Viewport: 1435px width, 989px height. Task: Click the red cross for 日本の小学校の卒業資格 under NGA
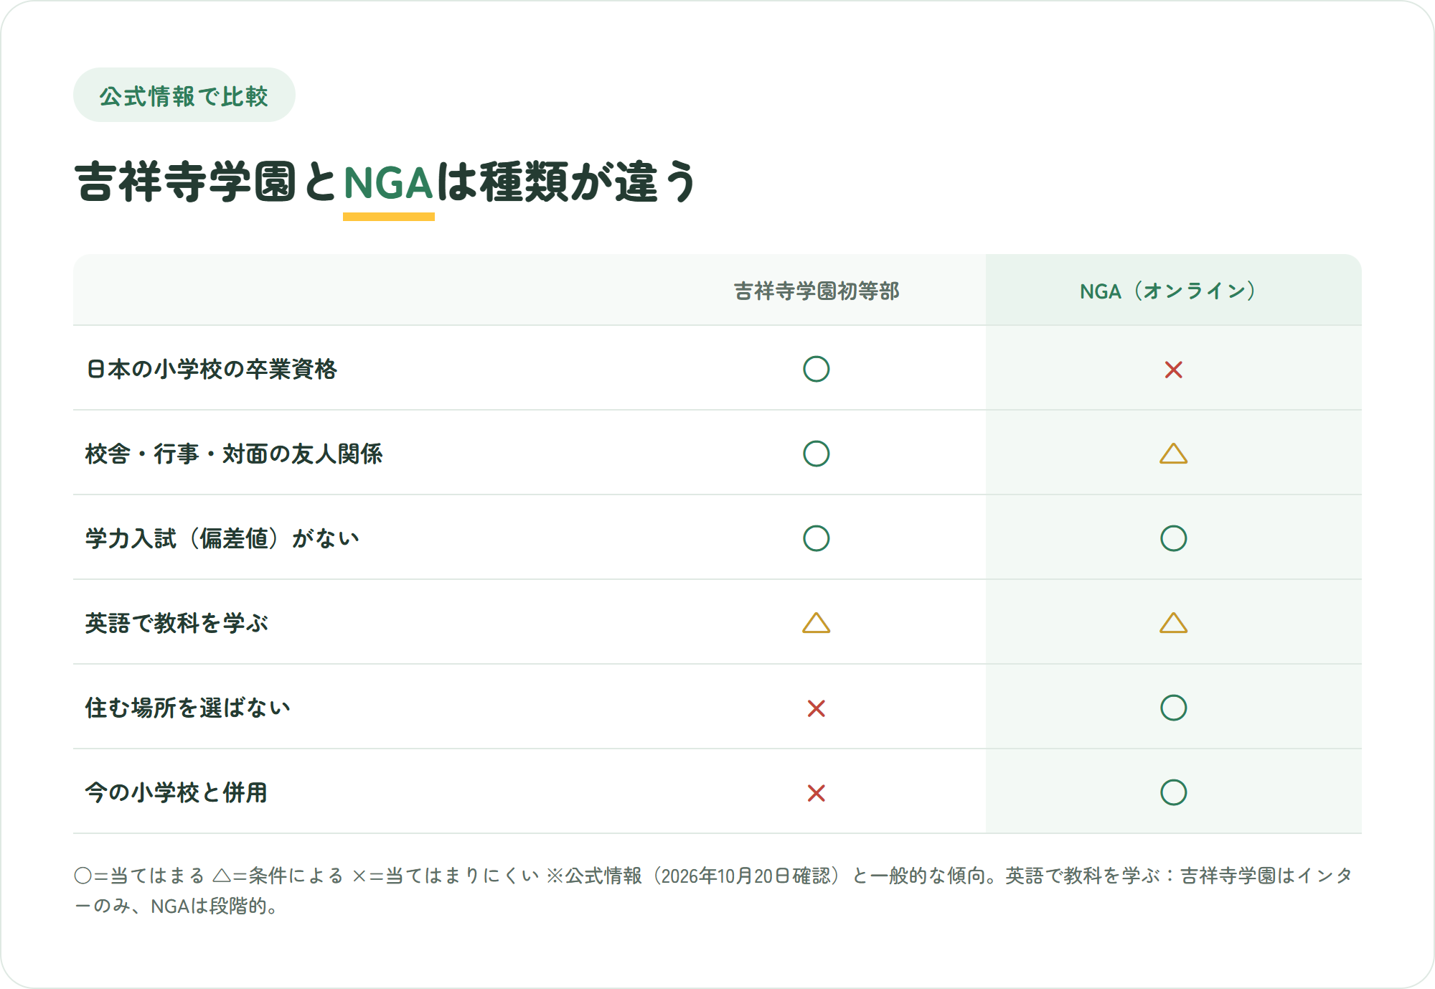(x=1173, y=370)
